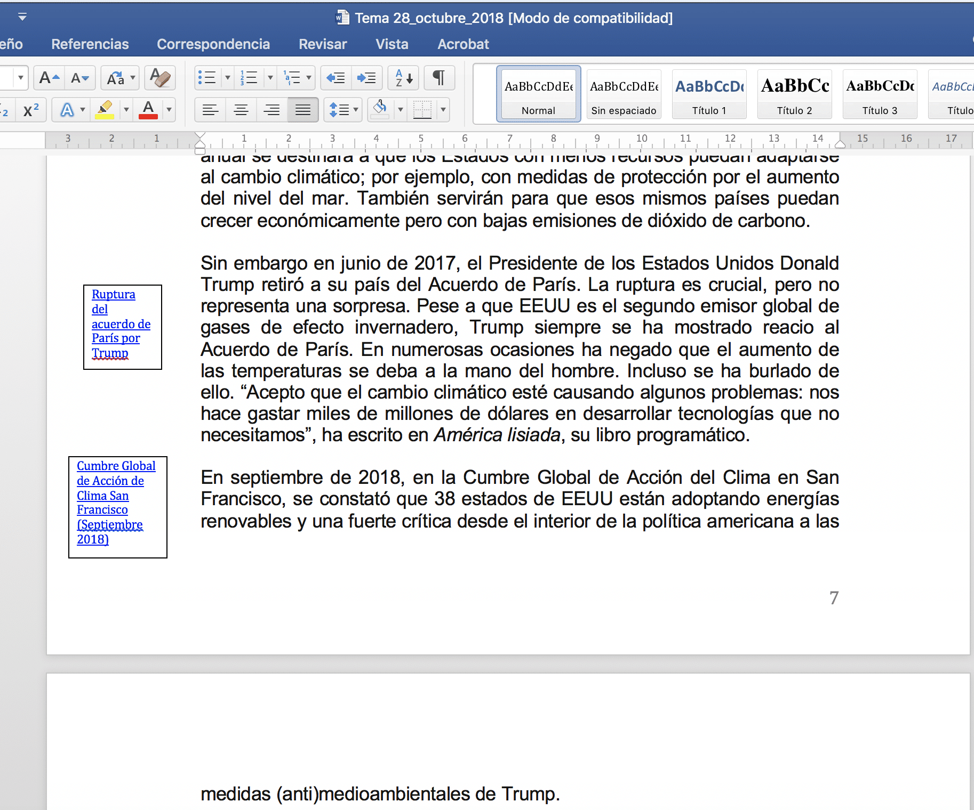
Task: Open the numbered list dropdown arrow
Action: 270,78
